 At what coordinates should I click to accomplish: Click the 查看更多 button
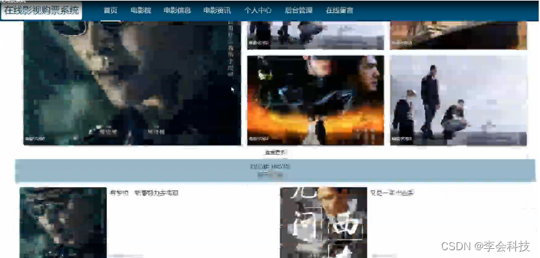[x=275, y=152]
